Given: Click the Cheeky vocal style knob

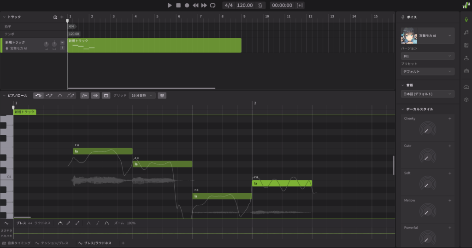Looking at the screenshot, I should (426, 131).
